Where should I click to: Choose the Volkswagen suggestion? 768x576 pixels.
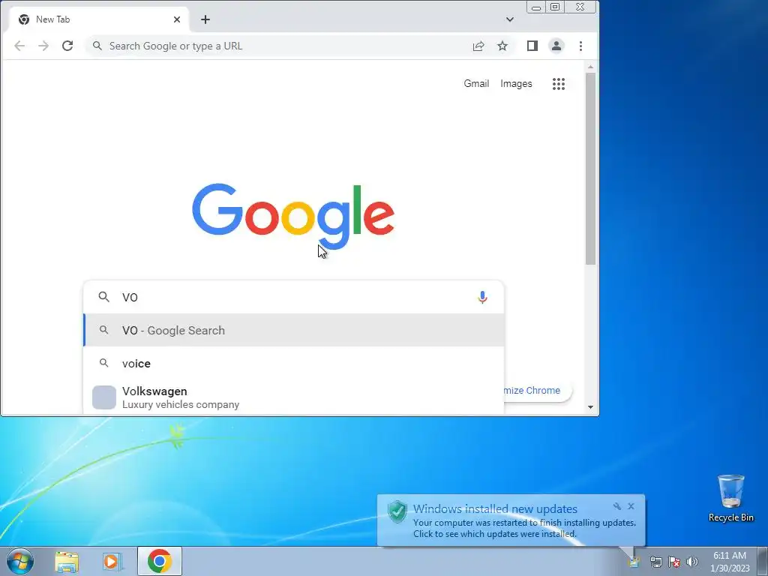point(294,397)
